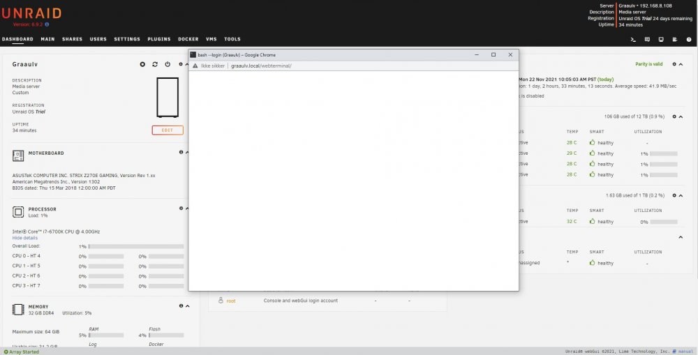Screen dimensions: 698x355
Task: Click the stop array icon on Graaulv card
Action: 142,64
